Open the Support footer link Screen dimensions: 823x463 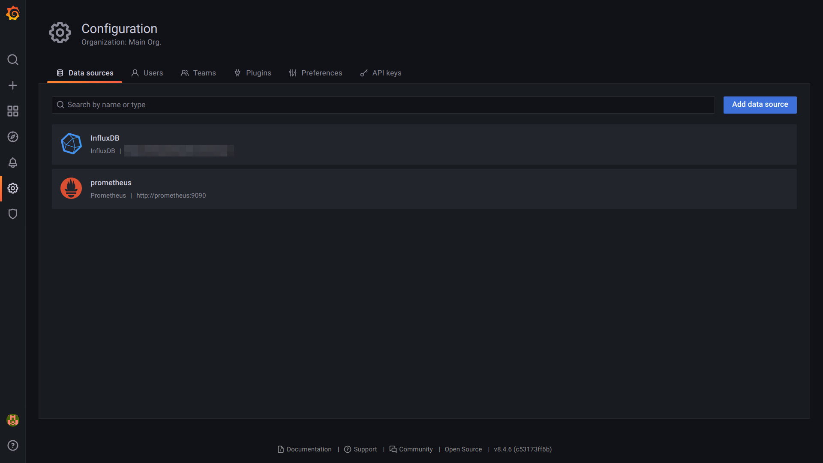(x=360, y=449)
